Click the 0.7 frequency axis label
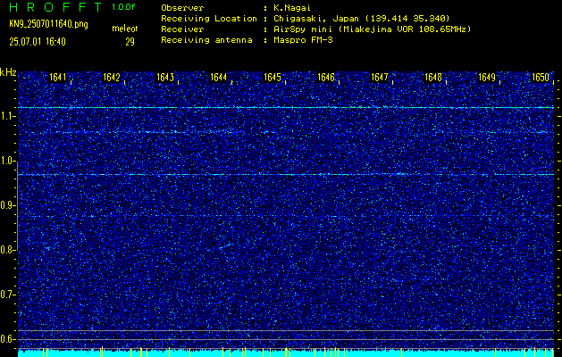 tap(7, 295)
